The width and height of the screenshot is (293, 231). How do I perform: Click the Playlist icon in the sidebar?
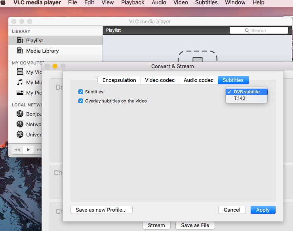[x=20, y=40]
